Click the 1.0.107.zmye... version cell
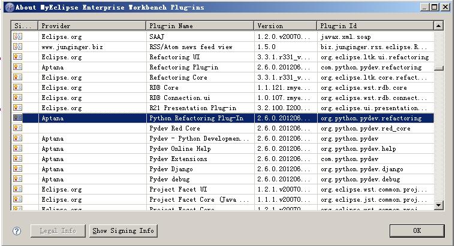 [285, 98]
